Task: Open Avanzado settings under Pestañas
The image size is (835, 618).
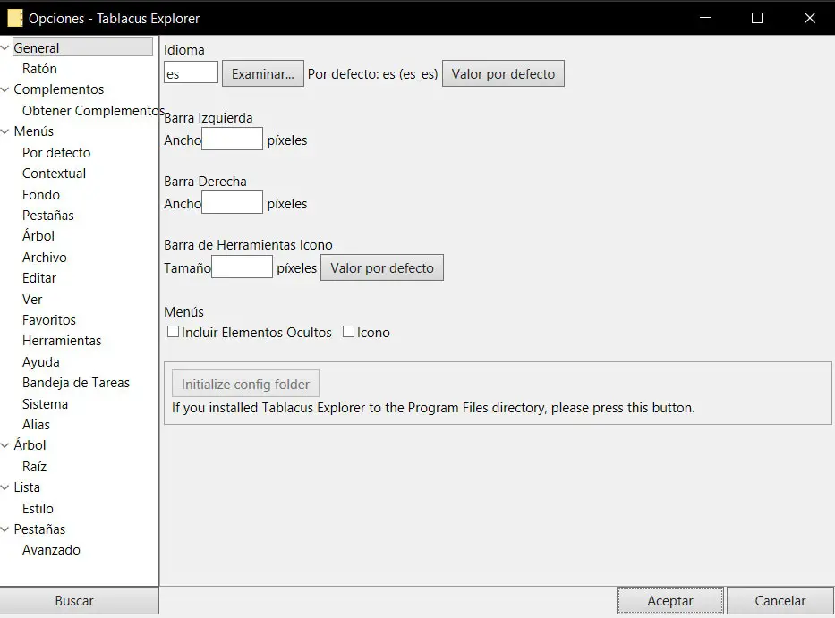Action: [x=51, y=550]
